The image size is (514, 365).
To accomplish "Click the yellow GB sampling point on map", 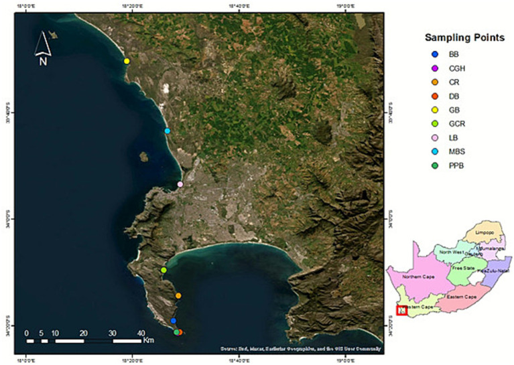I will 127,61.
